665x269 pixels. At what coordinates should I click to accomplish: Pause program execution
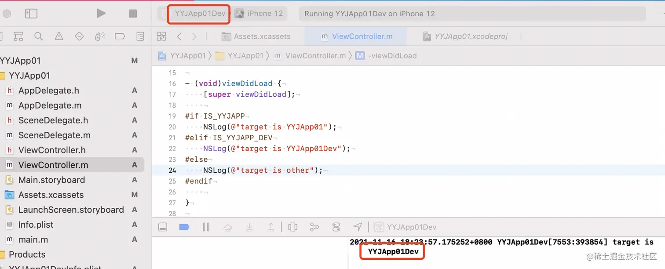click(x=206, y=227)
